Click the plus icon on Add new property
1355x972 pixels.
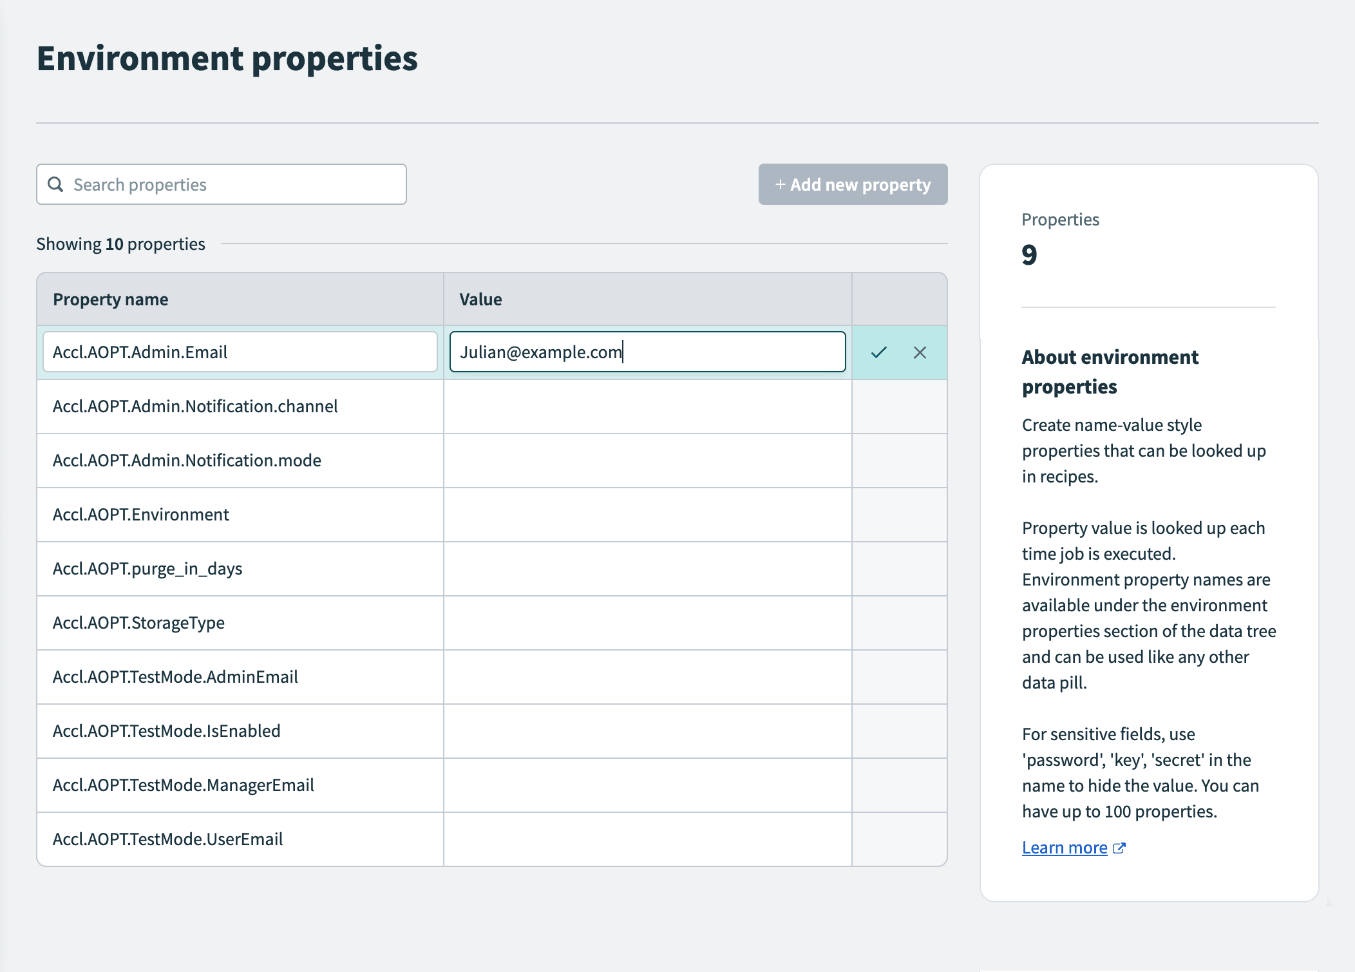(781, 184)
